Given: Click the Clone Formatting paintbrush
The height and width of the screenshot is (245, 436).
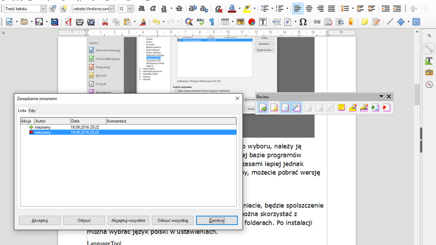Looking at the screenshot, I should coord(143,21).
